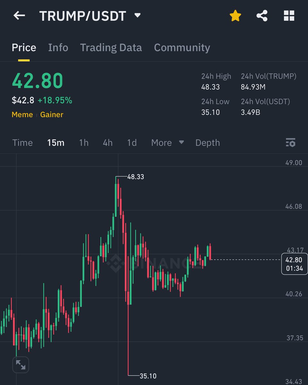The width and height of the screenshot is (308, 385).
Task: Select the 15m interval
Action: [56, 143]
